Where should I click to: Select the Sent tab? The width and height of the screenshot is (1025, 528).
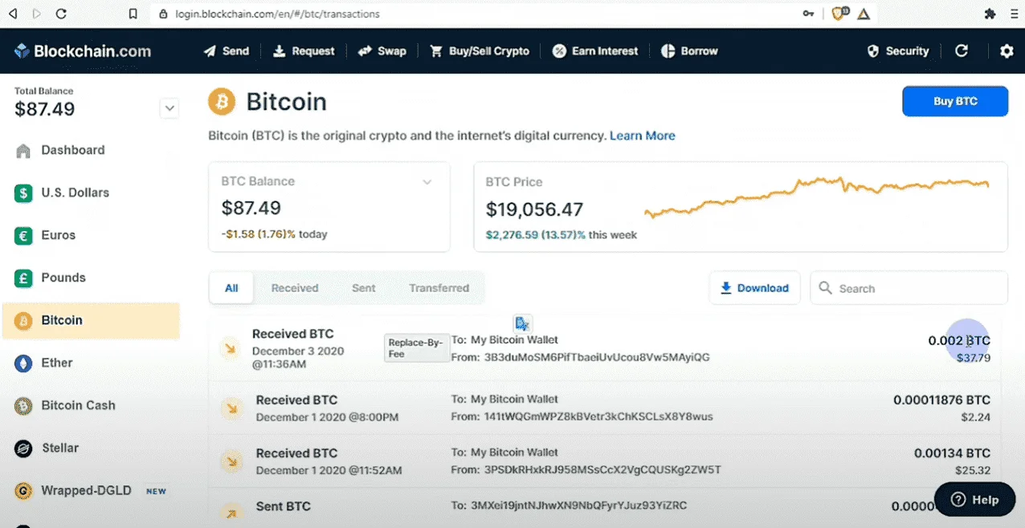coord(364,288)
